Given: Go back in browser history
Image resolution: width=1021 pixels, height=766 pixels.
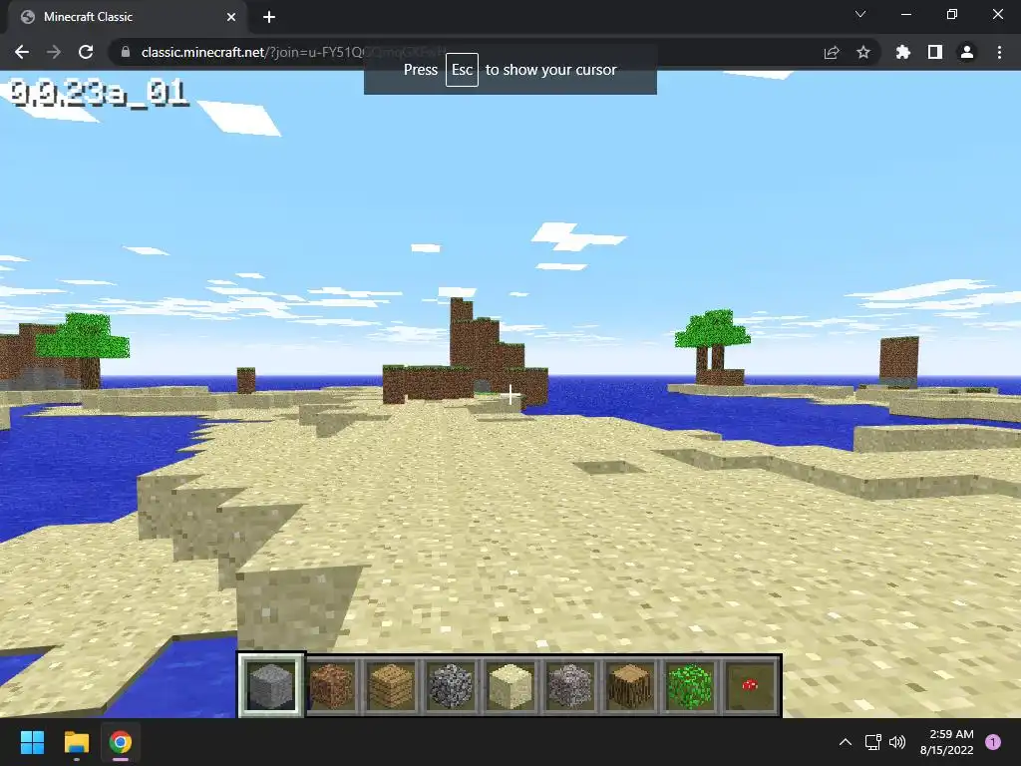Looking at the screenshot, I should coord(22,52).
